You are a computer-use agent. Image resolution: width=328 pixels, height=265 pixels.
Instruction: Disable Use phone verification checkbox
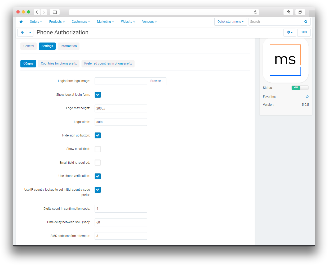98,176
